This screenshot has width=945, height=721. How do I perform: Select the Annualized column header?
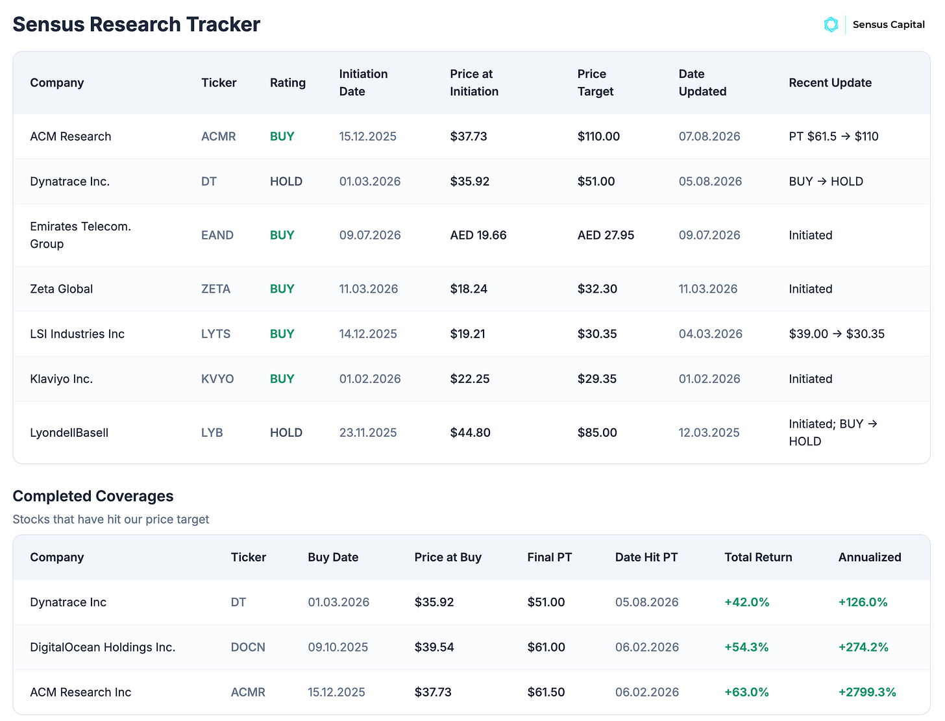click(x=870, y=557)
